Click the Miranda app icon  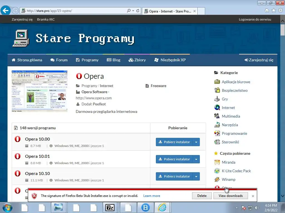pyautogui.click(x=217, y=162)
